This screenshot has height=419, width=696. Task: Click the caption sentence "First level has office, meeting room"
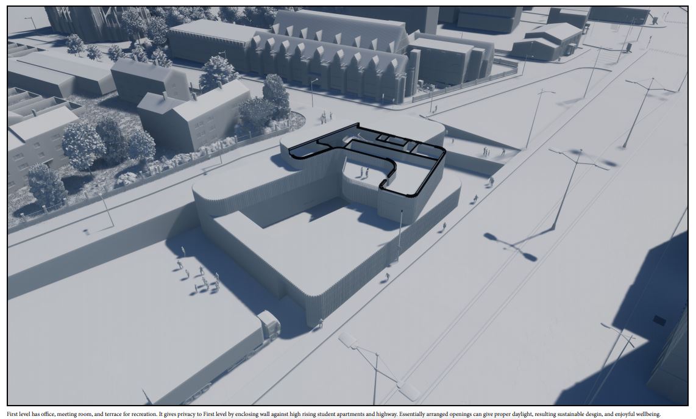coord(82,414)
